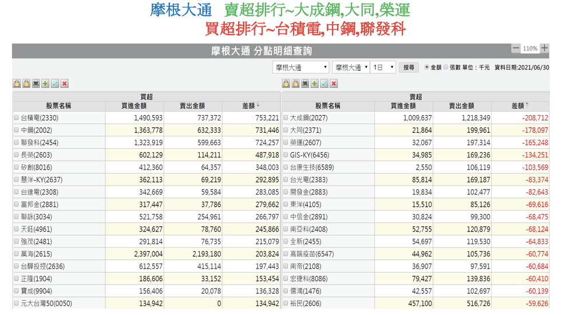Open the 1日 period dropdown
Image resolution: width=562 pixels, height=315 pixels.
click(x=383, y=67)
